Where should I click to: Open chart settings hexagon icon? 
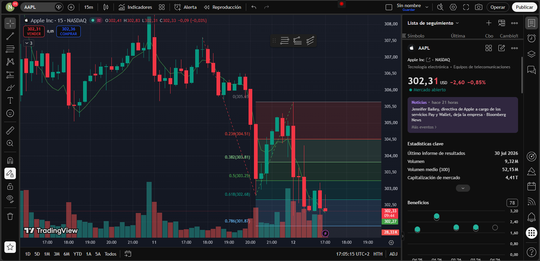pyautogui.click(x=453, y=7)
